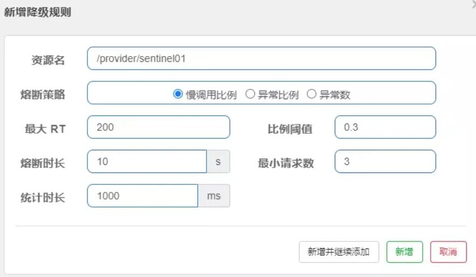Image resolution: width=476 pixels, height=277 pixels.
Task: Click the 熔断时长 label
Action: [43, 163]
